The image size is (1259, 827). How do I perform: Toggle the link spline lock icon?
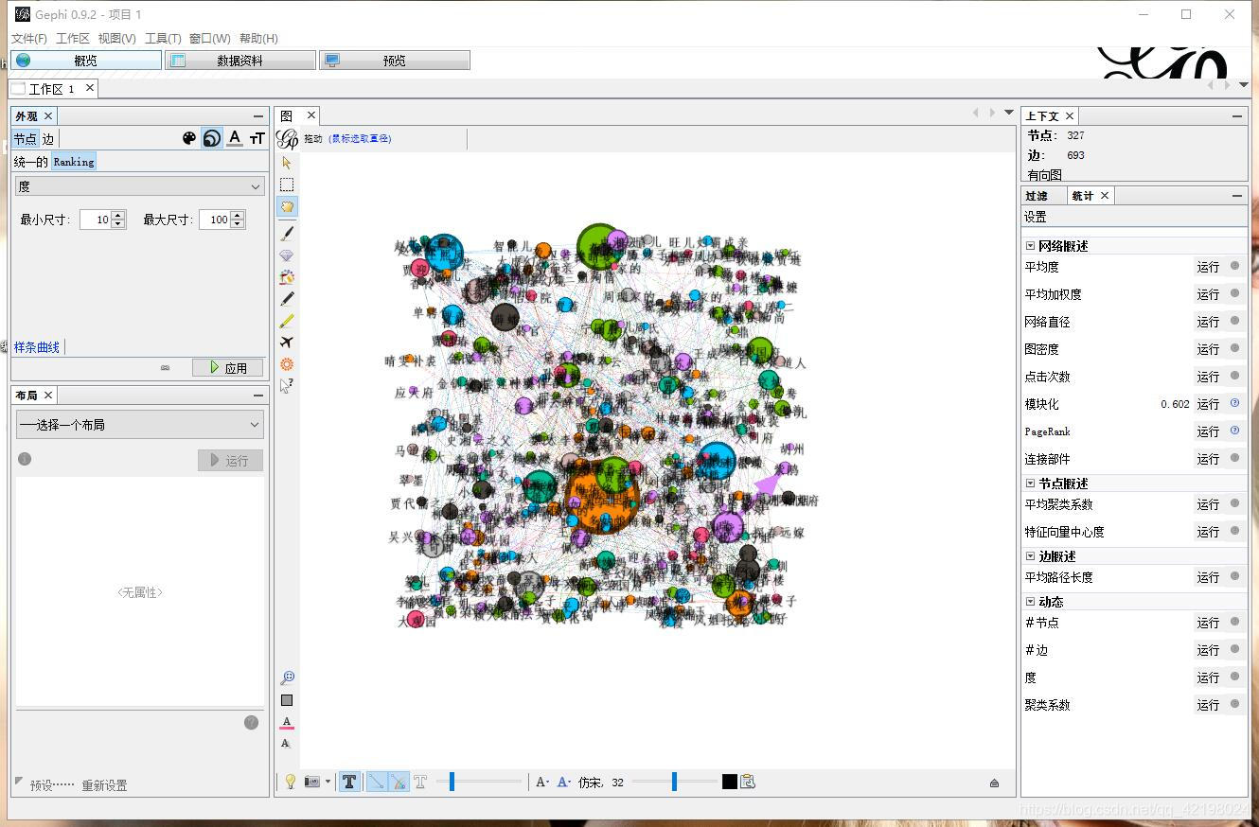click(165, 367)
